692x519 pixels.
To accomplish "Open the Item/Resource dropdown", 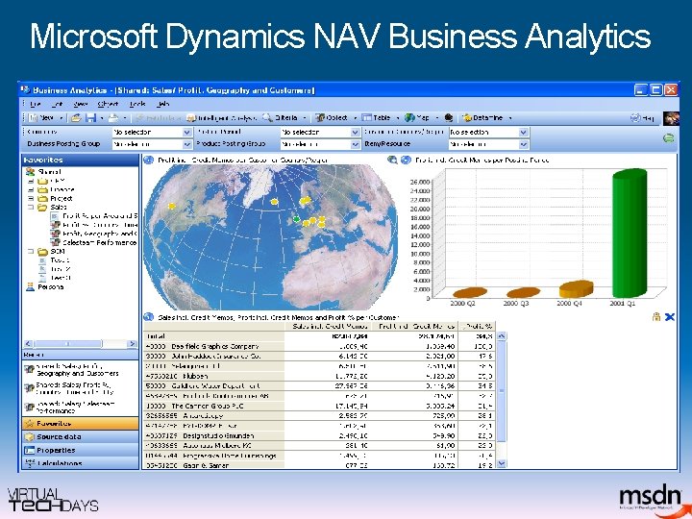I will point(524,144).
